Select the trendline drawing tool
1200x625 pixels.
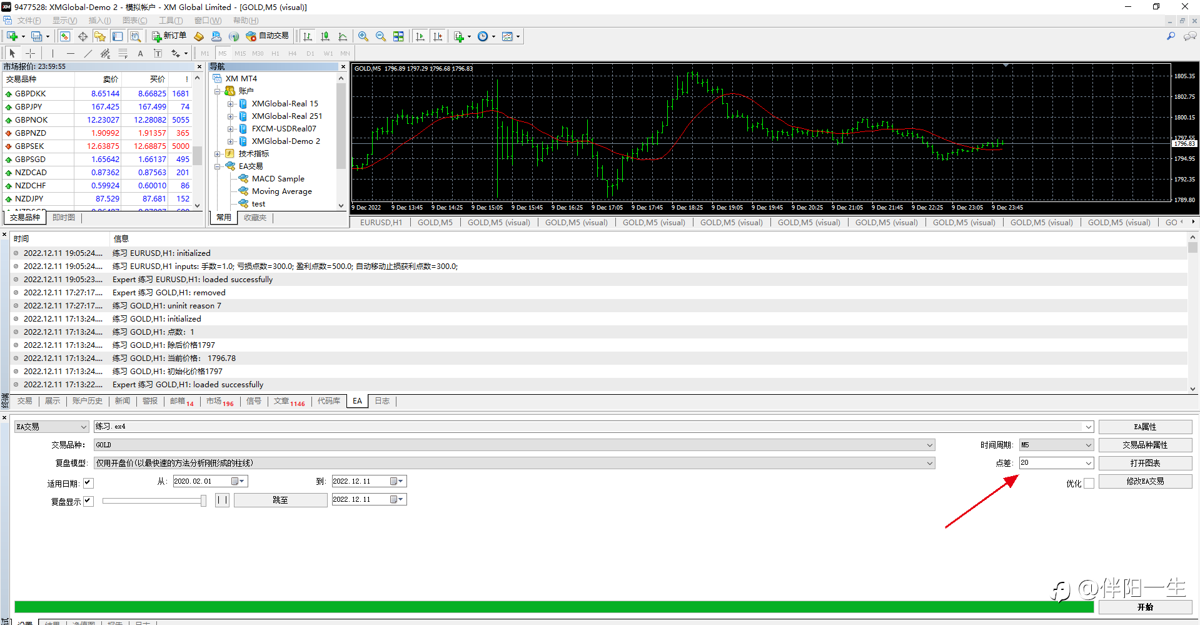point(88,53)
